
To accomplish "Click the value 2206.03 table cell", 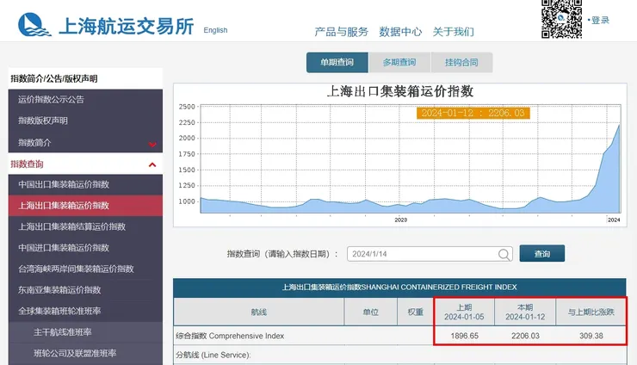I will tap(525, 336).
